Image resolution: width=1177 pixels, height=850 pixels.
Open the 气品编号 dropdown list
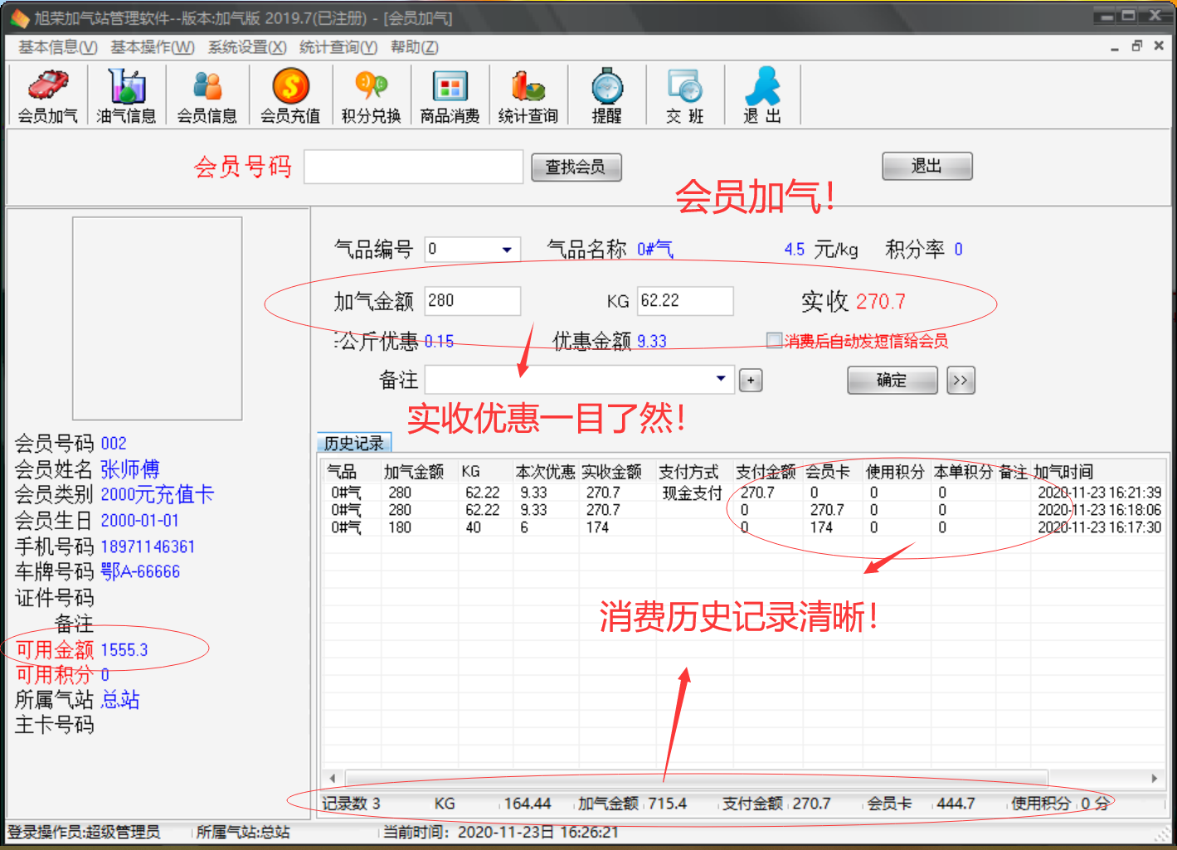click(507, 249)
